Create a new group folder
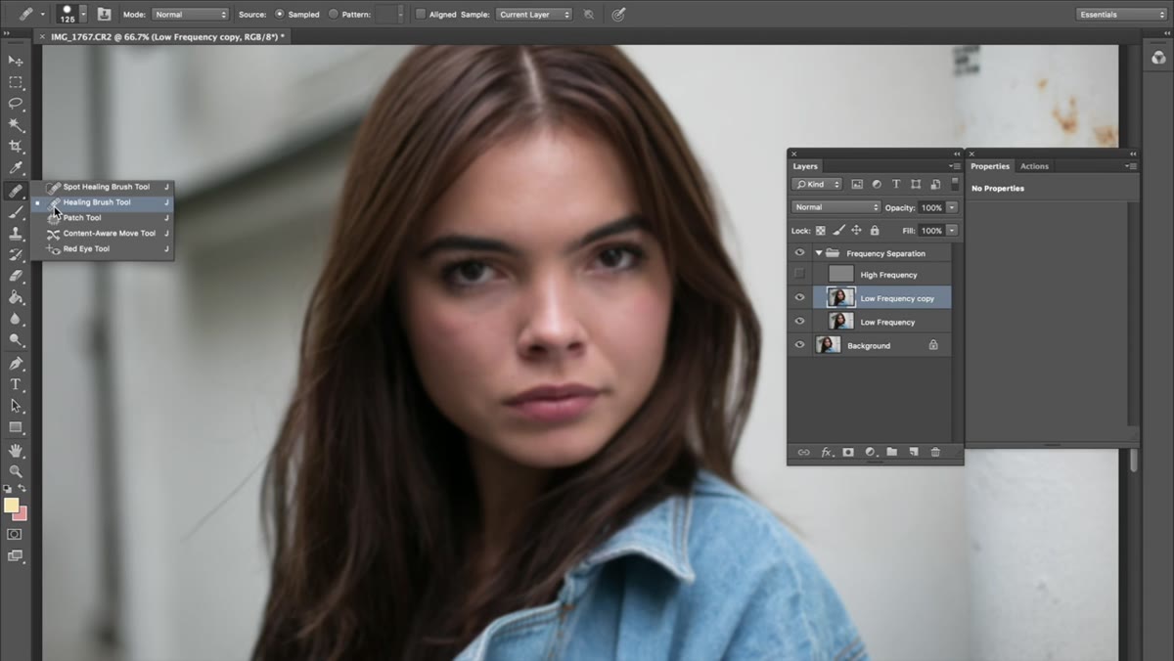Viewport: 1174px width, 661px height. 892,452
